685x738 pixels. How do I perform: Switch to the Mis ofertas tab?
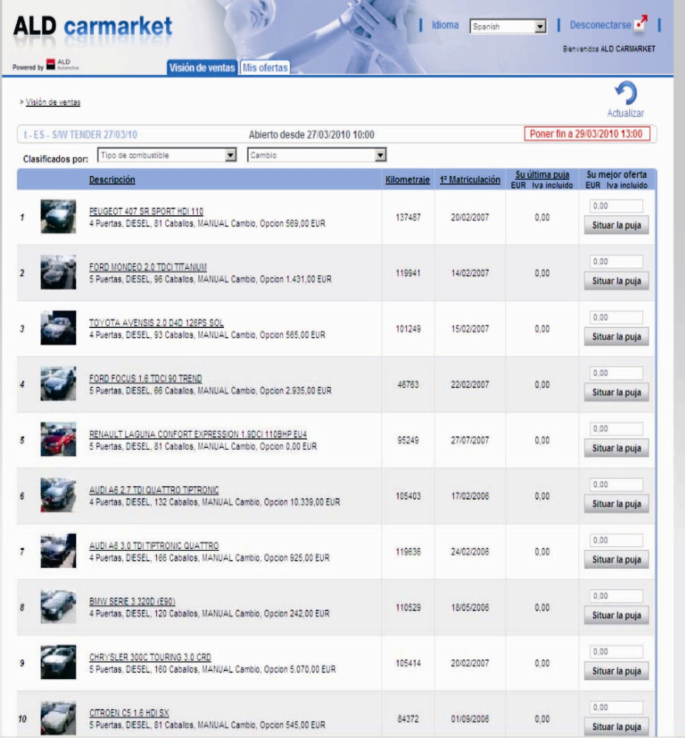265,68
